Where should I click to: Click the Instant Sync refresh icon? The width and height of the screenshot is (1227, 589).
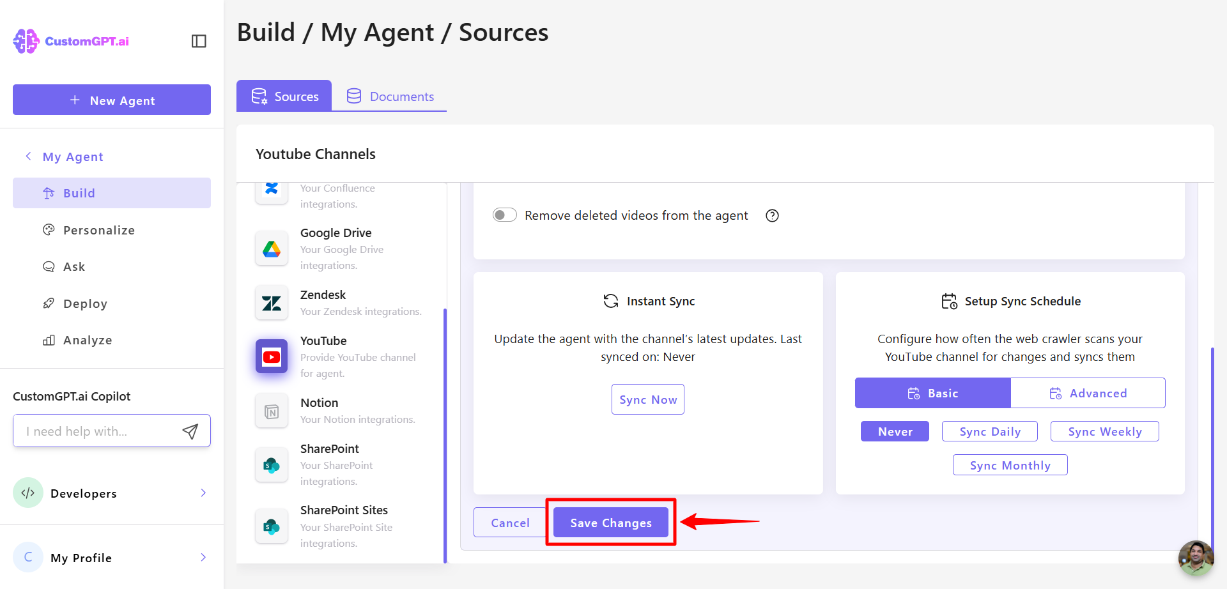click(x=611, y=301)
